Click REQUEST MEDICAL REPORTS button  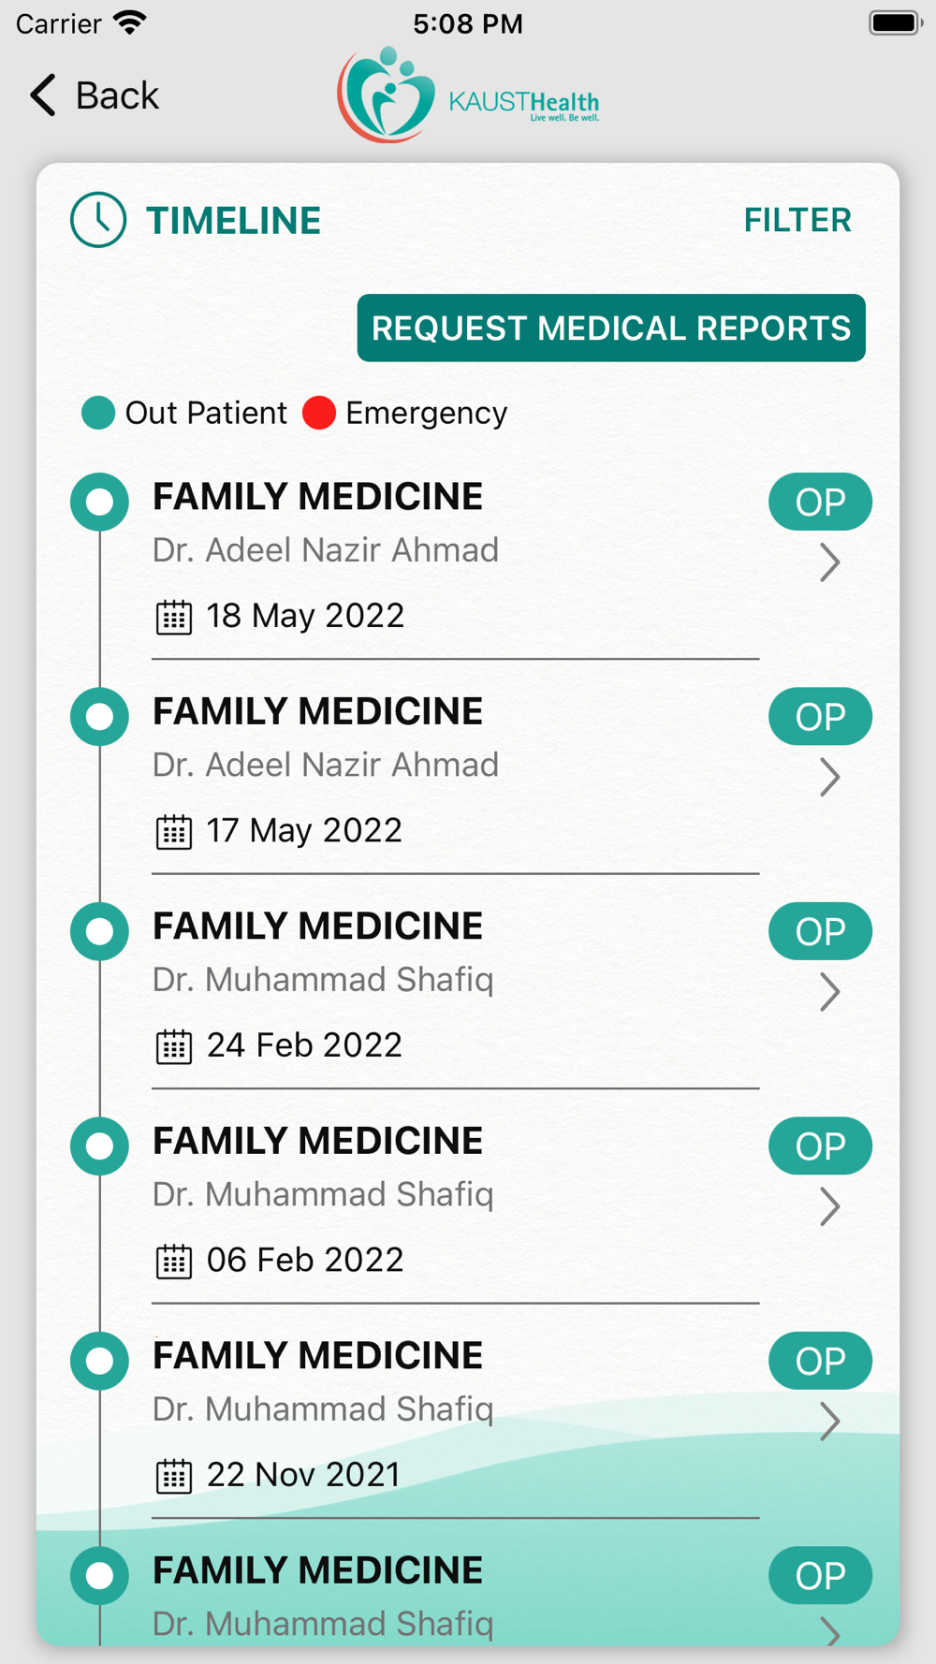click(611, 328)
